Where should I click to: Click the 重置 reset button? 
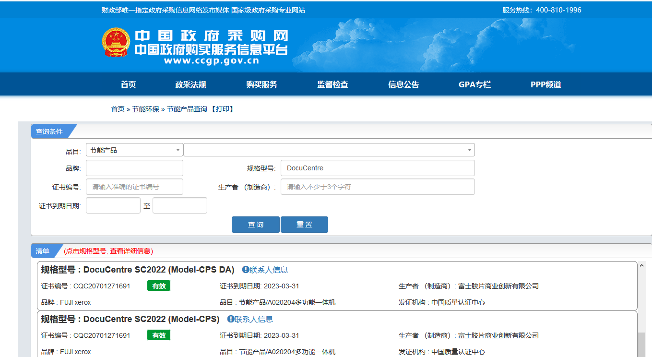304,225
